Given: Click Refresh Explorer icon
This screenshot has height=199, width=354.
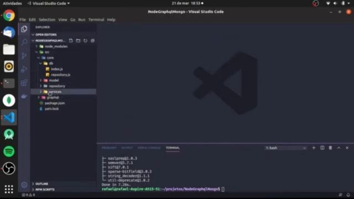Looking at the screenshot, I should click(85, 40).
